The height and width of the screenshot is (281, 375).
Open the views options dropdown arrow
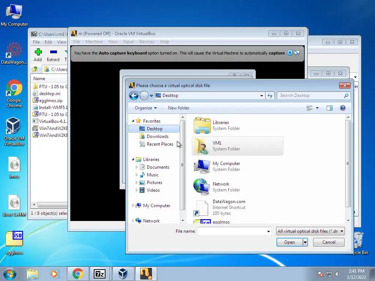click(x=317, y=108)
